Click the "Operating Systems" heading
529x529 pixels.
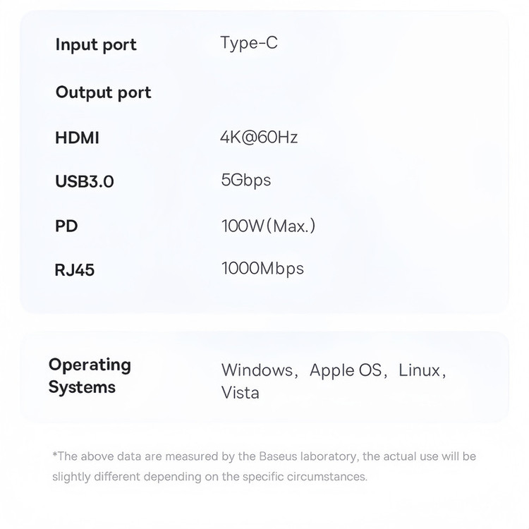tap(90, 376)
